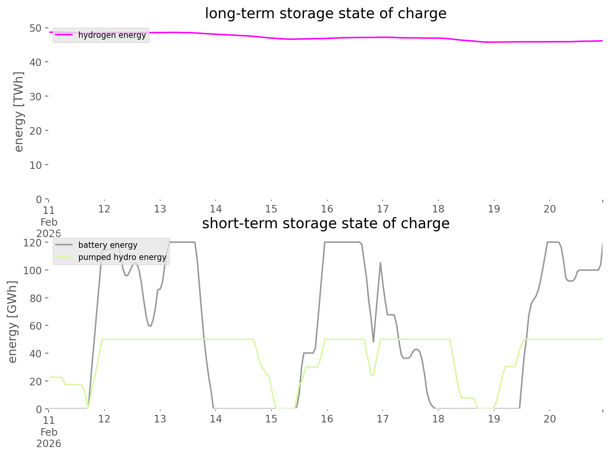Screen dimensions: 610x456
Task: Click the magenta hydrogen energy legend line
Action: point(64,35)
